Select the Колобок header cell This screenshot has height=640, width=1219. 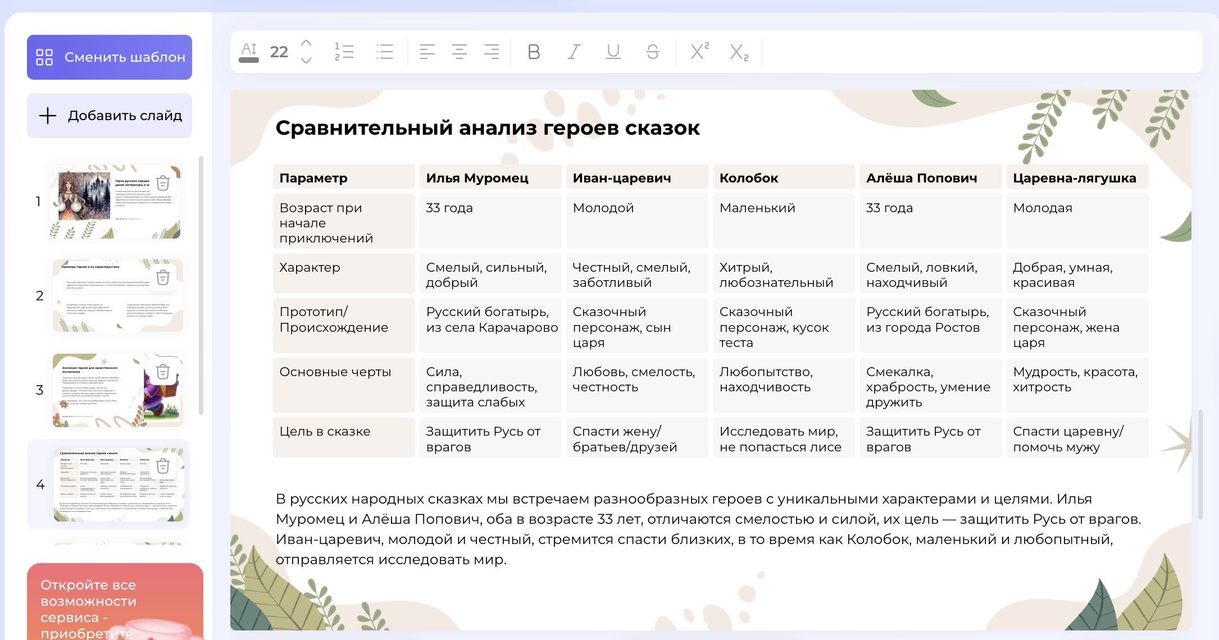tap(784, 177)
